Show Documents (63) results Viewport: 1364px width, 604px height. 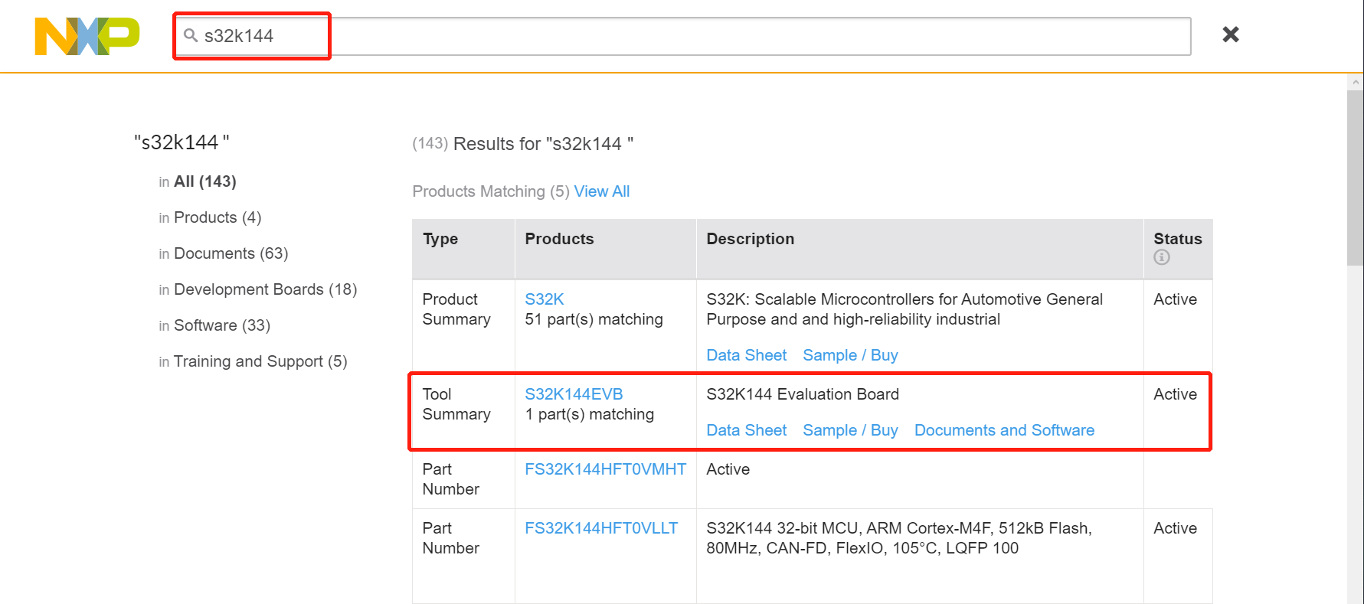(231, 253)
